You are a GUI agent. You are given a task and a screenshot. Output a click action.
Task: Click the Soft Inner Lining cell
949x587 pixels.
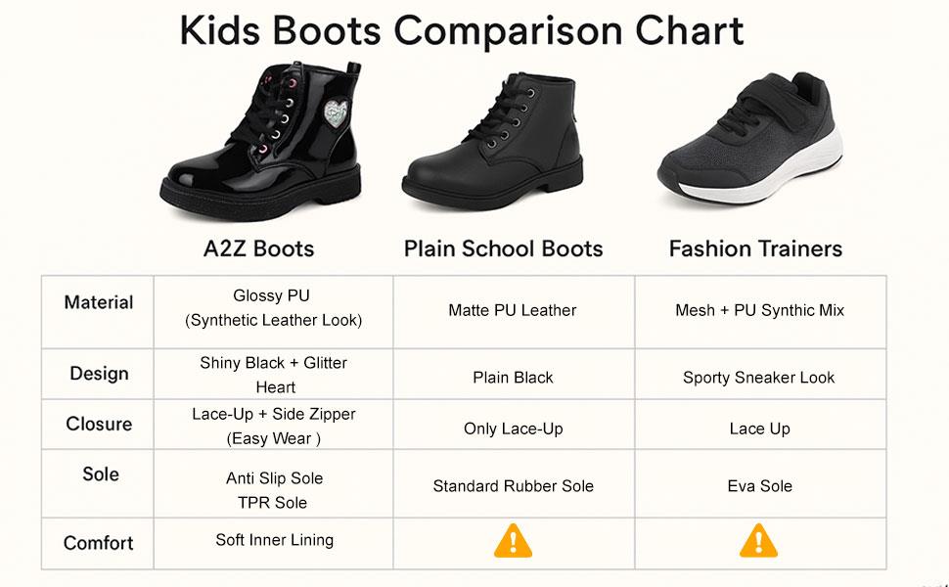click(275, 540)
